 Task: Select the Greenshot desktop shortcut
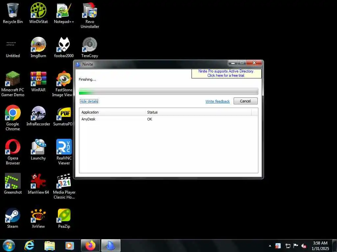pos(13,184)
